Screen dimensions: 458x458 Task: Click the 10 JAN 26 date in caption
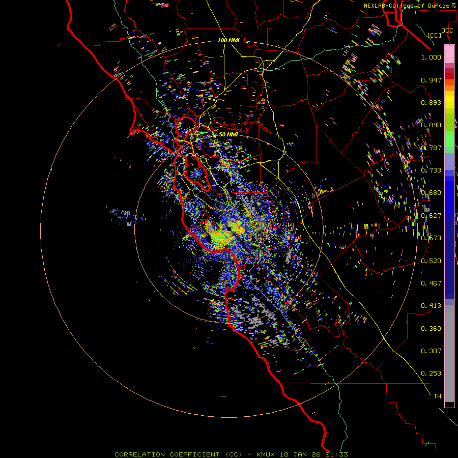(x=300, y=454)
